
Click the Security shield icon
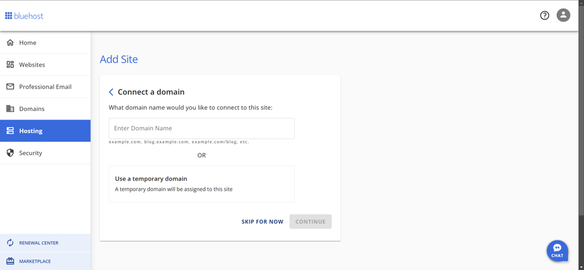(10, 153)
